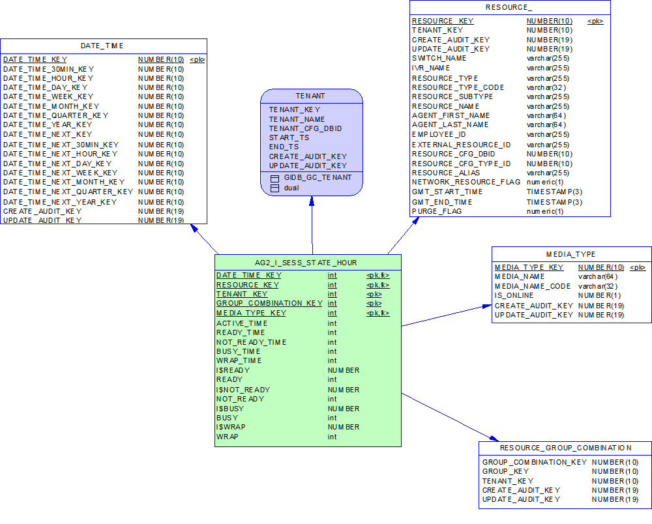Image resolution: width=652 pixels, height=524 pixels.
Task: Click the RESOURCE_GROUP_COMBINATION table header
Action: tap(565, 448)
